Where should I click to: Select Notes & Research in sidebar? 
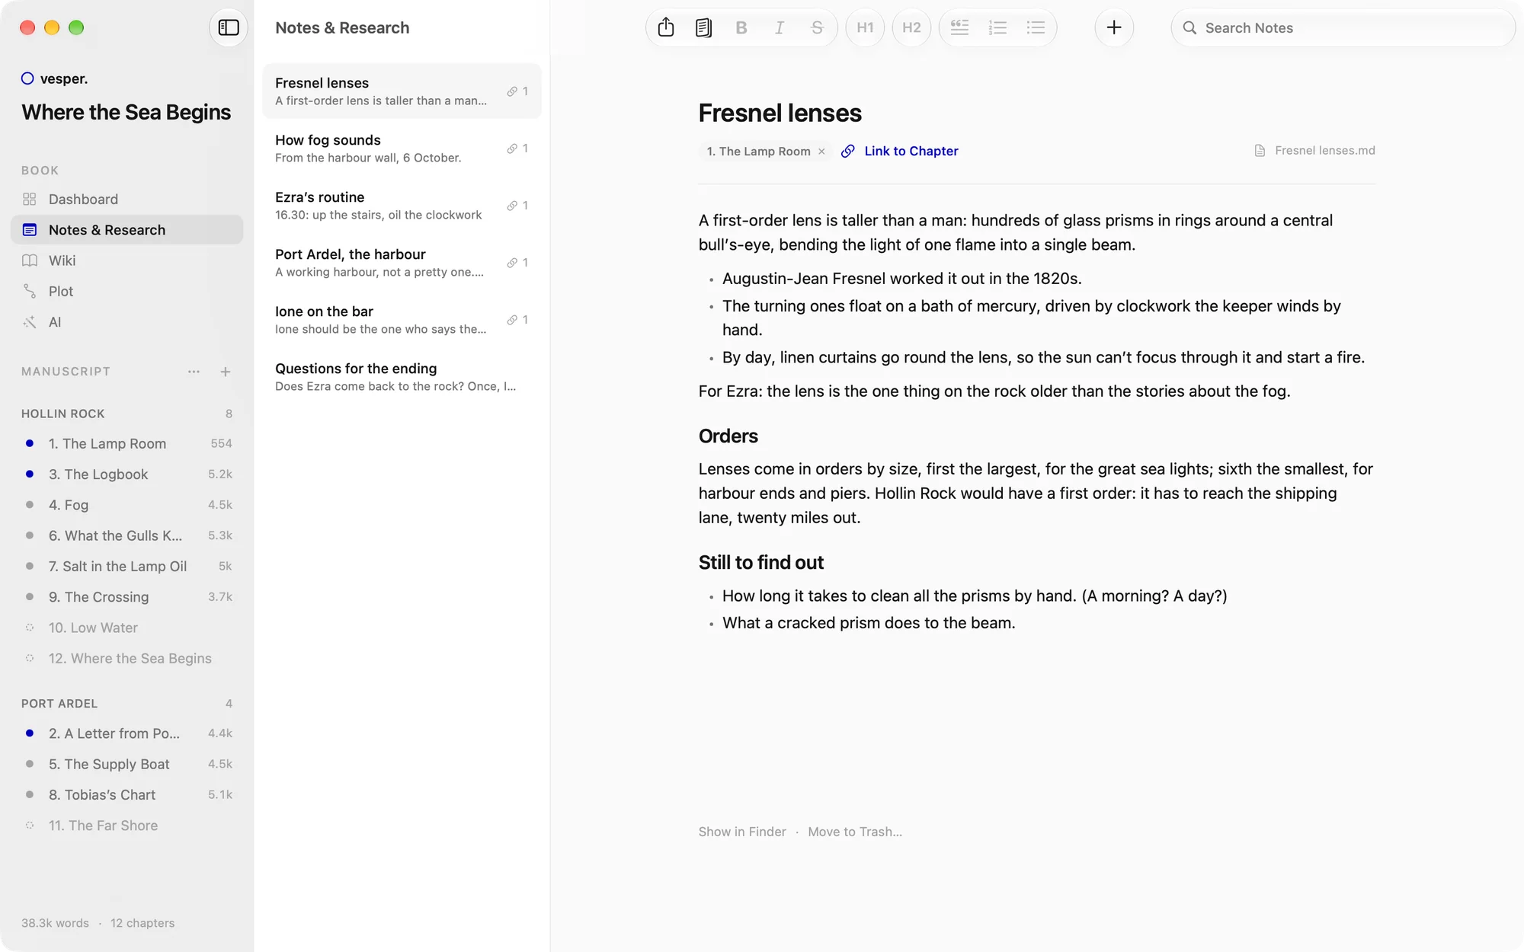pos(126,229)
